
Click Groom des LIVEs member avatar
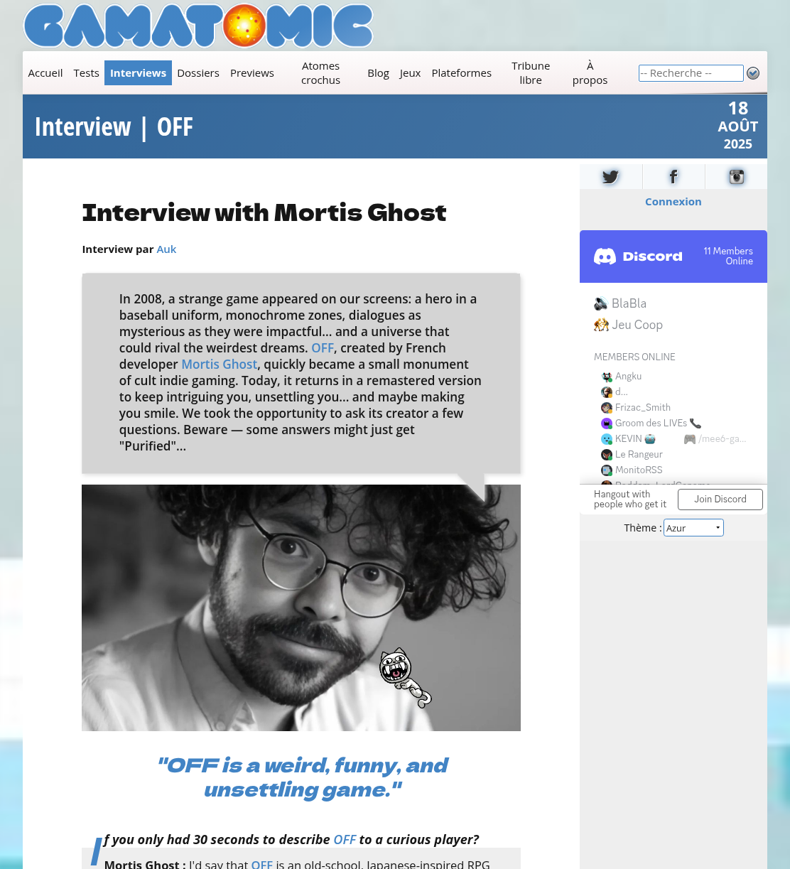[x=607, y=423]
